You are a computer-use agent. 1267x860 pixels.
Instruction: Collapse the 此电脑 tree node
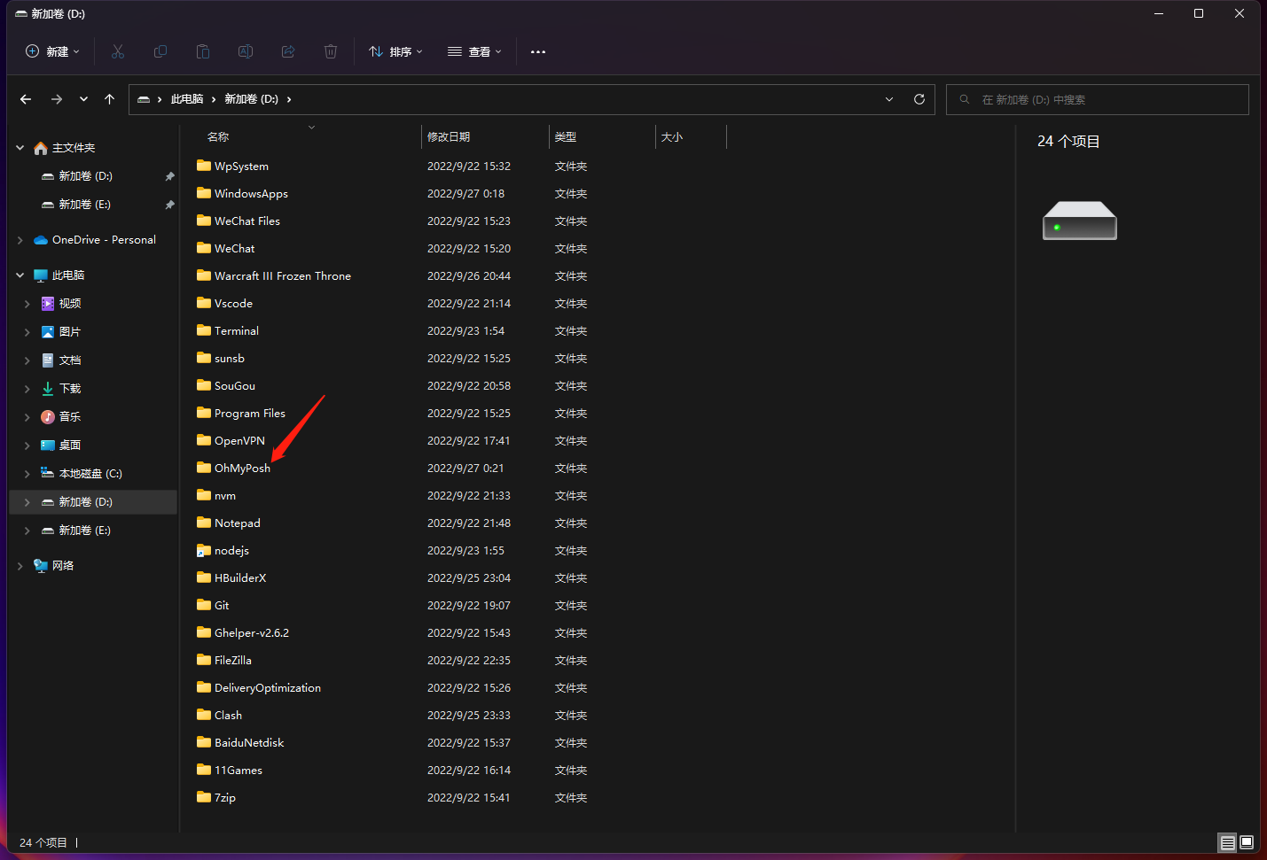coord(20,275)
